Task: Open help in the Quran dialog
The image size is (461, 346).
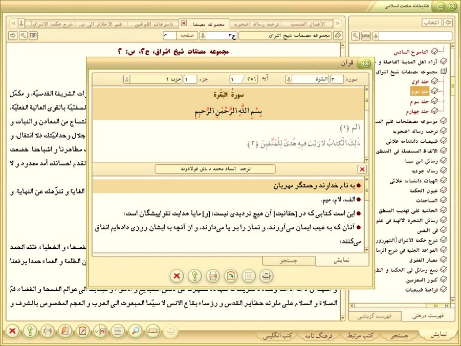Action: (x=194, y=276)
